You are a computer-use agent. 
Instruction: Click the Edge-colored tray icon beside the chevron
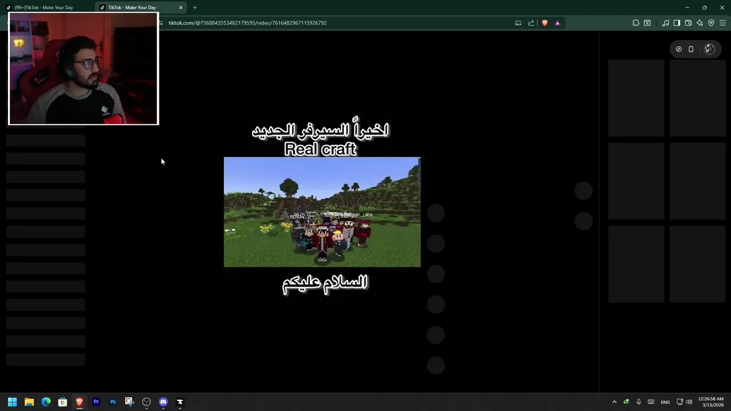click(x=626, y=402)
